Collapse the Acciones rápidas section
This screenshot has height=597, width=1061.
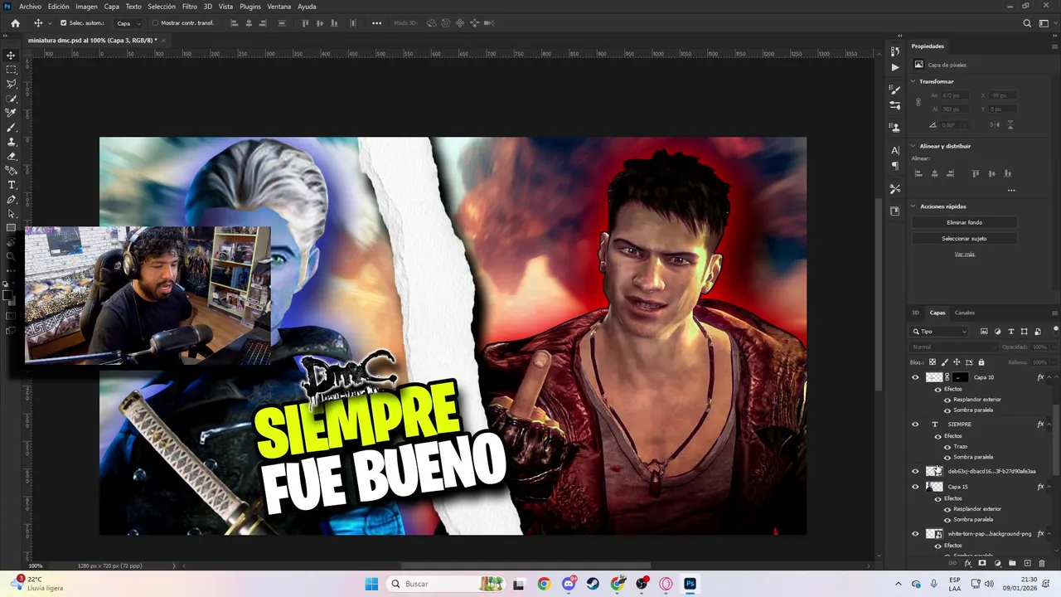[x=913, y=206]
